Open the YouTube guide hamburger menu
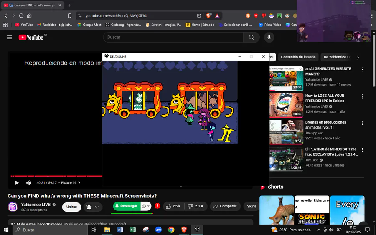376x235 pixels. 9,38
